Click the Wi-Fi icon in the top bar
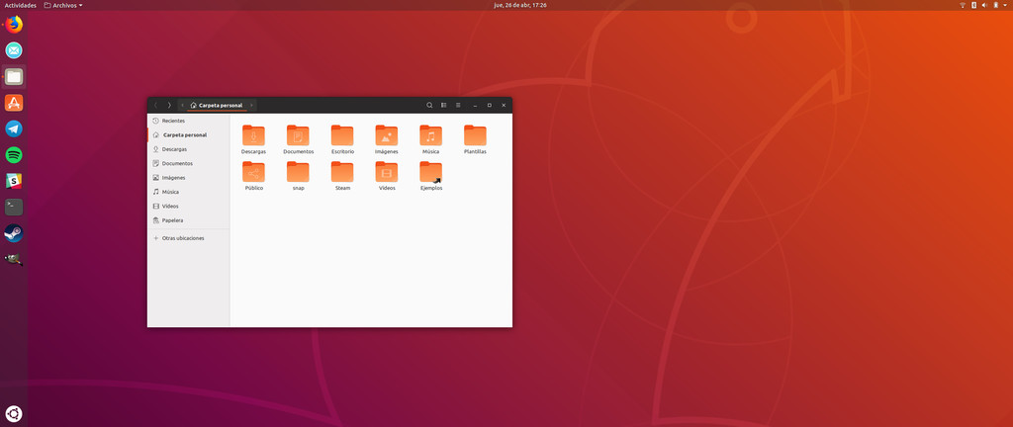The image size is (1013, 427). coord(962,5)
